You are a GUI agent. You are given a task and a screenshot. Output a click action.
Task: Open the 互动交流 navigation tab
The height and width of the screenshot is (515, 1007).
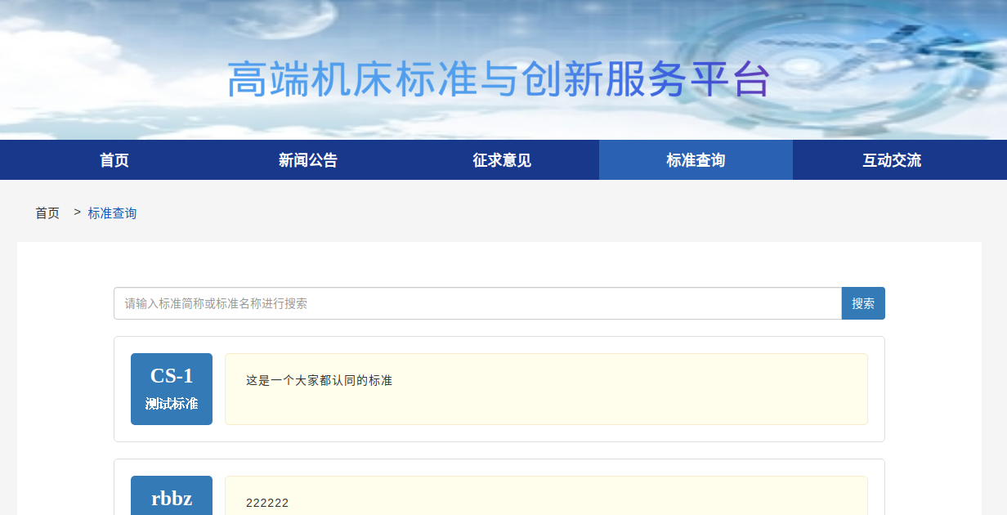892,160
